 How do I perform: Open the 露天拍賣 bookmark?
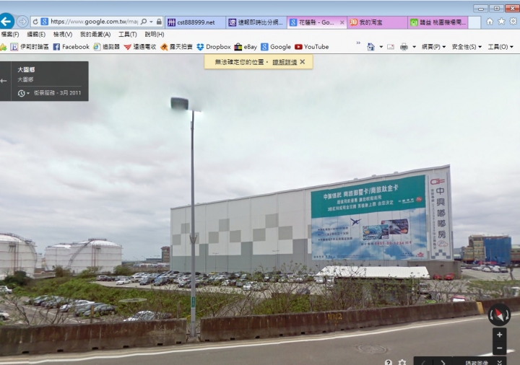coord(176,47)
